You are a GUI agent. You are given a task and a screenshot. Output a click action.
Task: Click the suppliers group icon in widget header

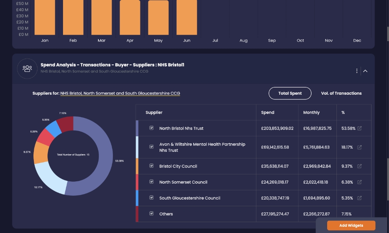[27, 69]
